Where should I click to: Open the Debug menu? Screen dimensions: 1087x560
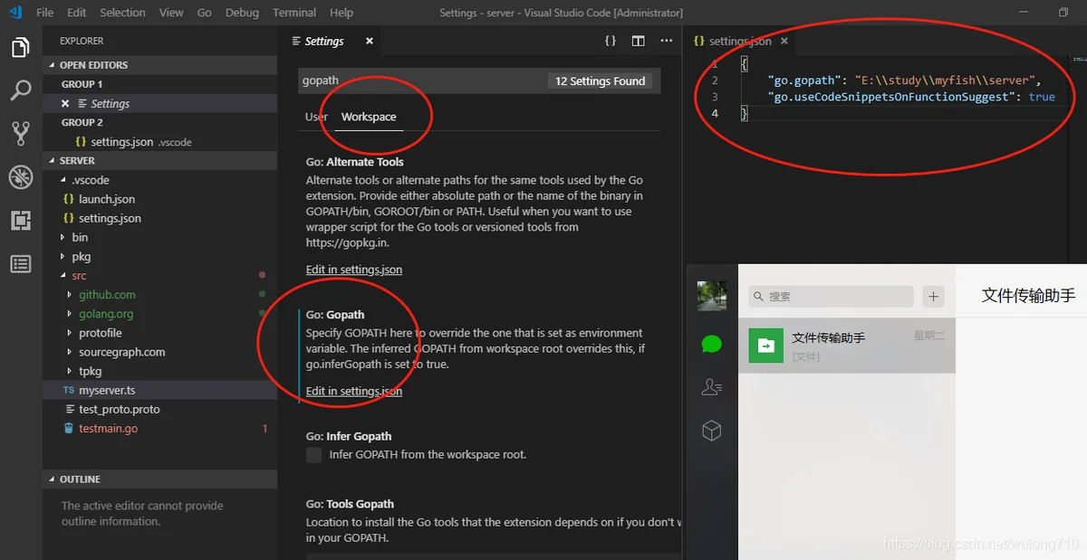(242, 13)
